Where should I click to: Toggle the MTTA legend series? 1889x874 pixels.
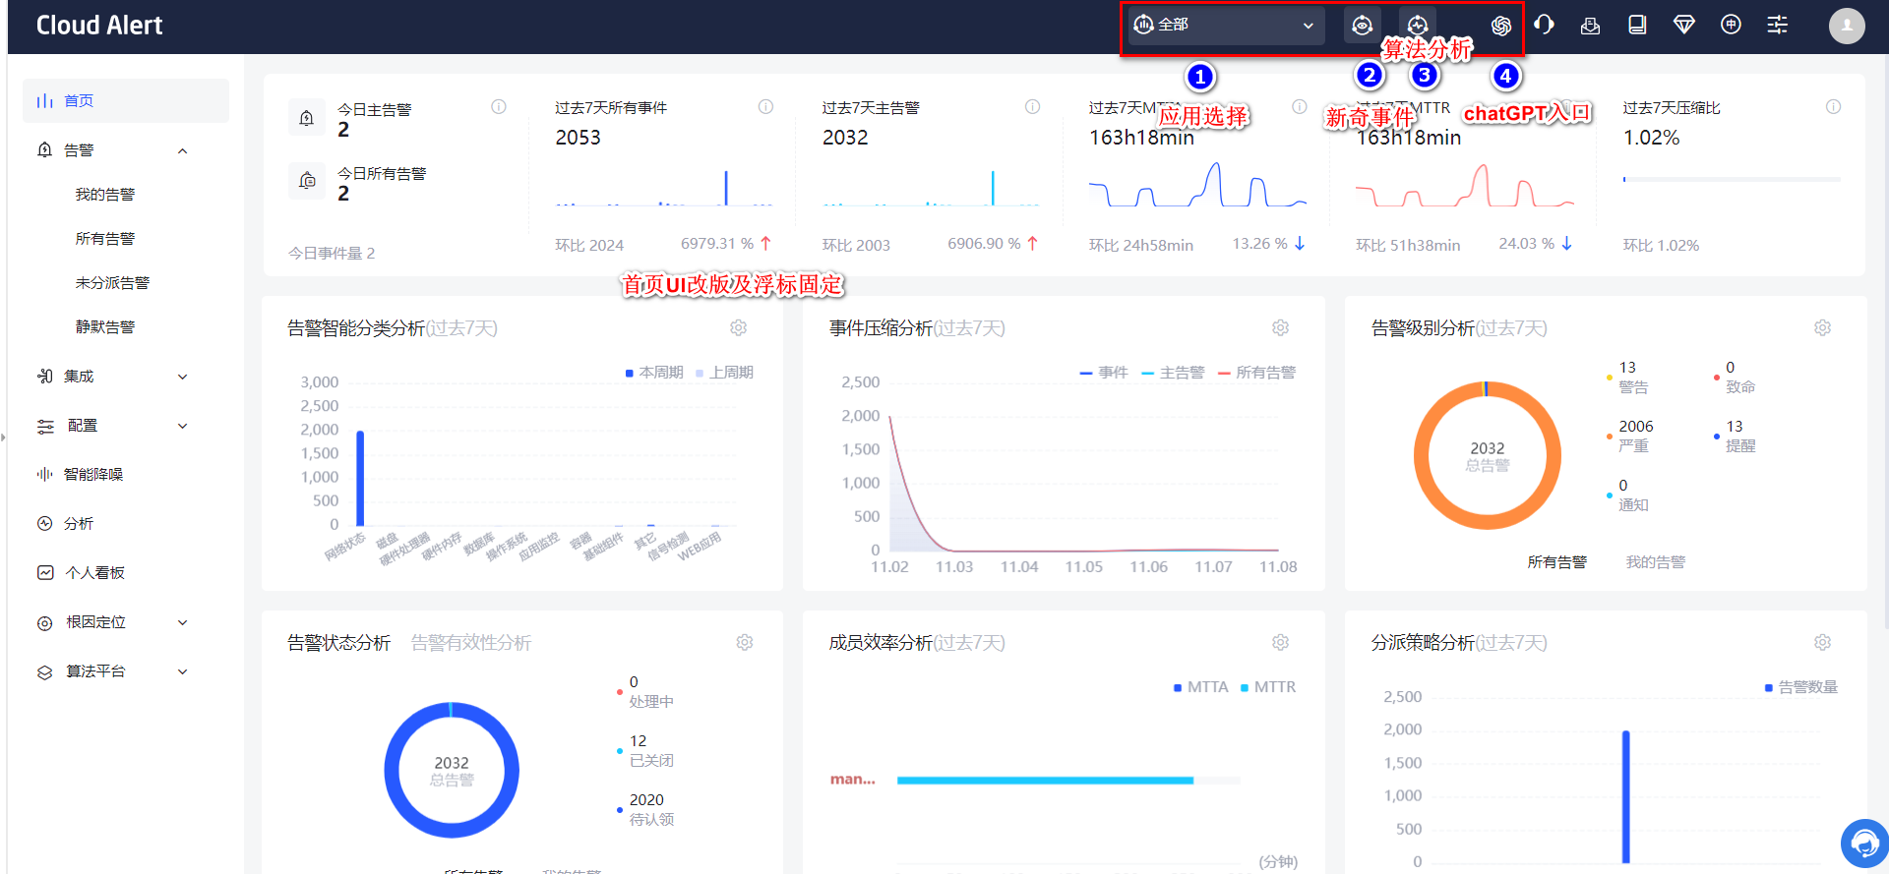(1201, 687)
